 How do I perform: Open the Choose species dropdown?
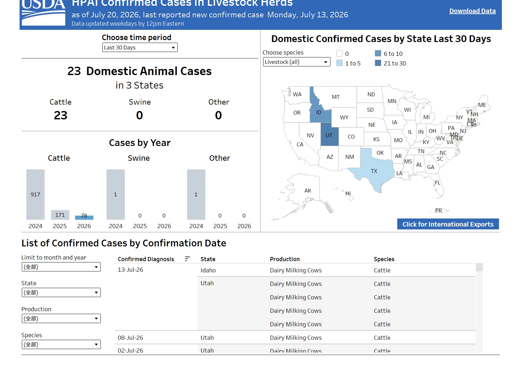(x=297, y=62)
